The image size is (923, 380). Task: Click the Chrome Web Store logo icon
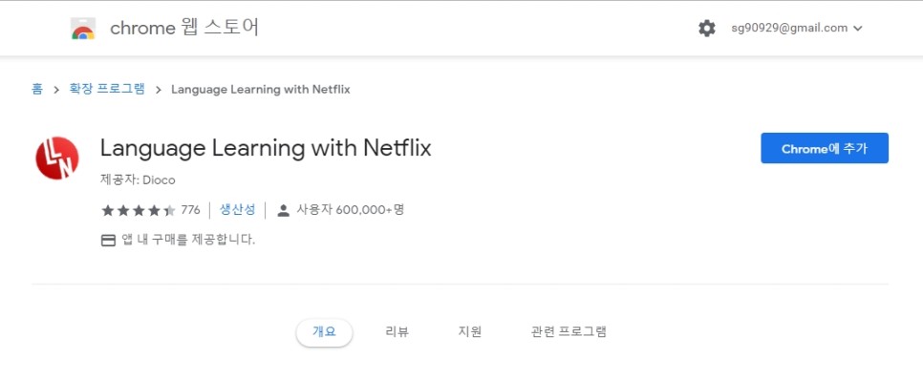[x=83, y=29]
